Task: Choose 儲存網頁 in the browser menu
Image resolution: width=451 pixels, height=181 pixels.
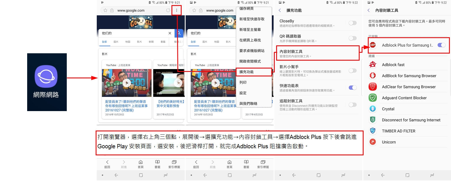Action: coord(254,9)
